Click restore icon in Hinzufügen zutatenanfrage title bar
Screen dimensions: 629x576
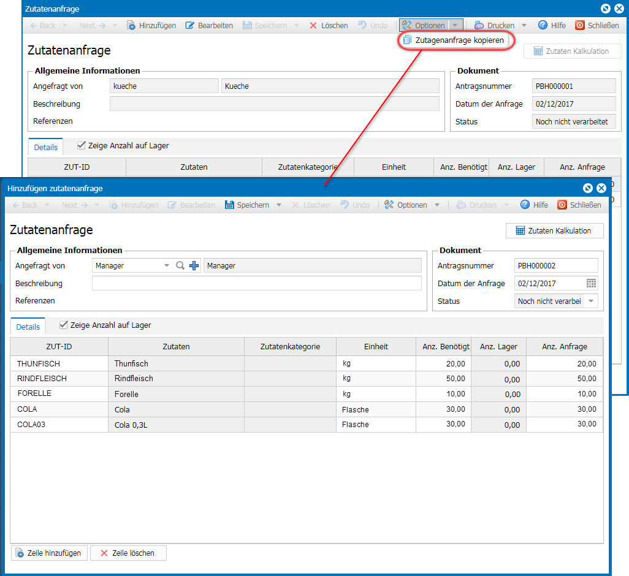[x=588, y=188]
